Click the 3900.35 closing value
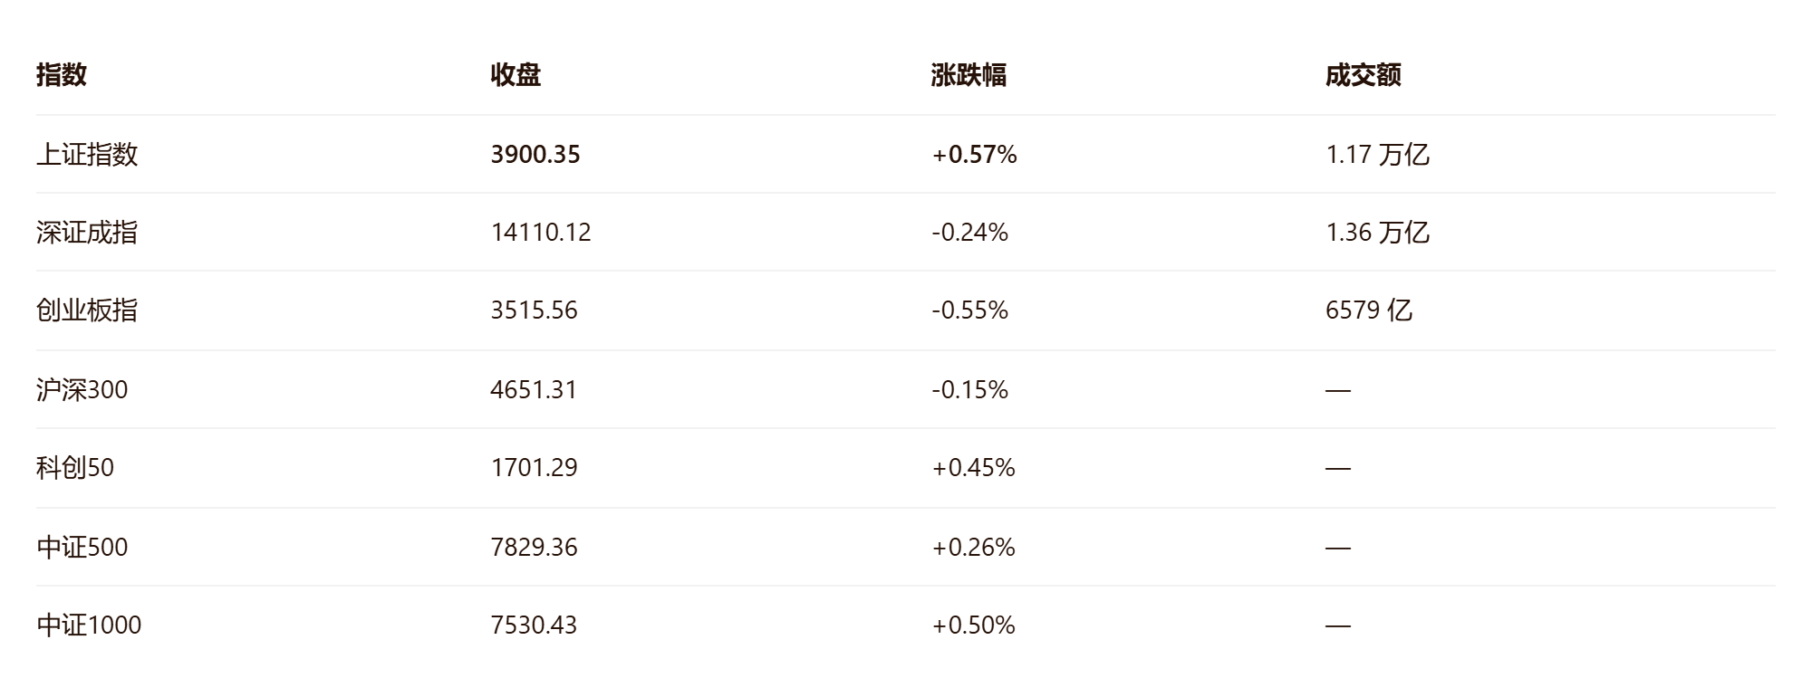The image size is (1812, 697). [x=535, y=155]
